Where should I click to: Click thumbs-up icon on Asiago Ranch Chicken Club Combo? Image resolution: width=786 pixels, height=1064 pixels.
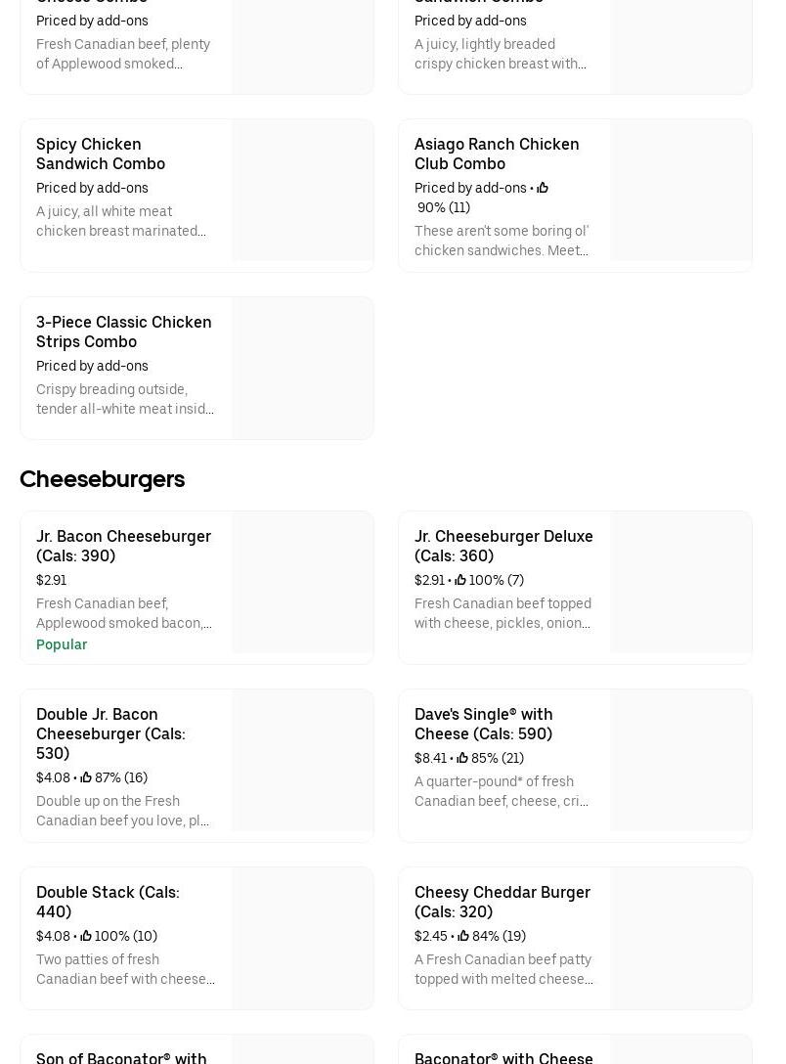(x=543, y=188)
